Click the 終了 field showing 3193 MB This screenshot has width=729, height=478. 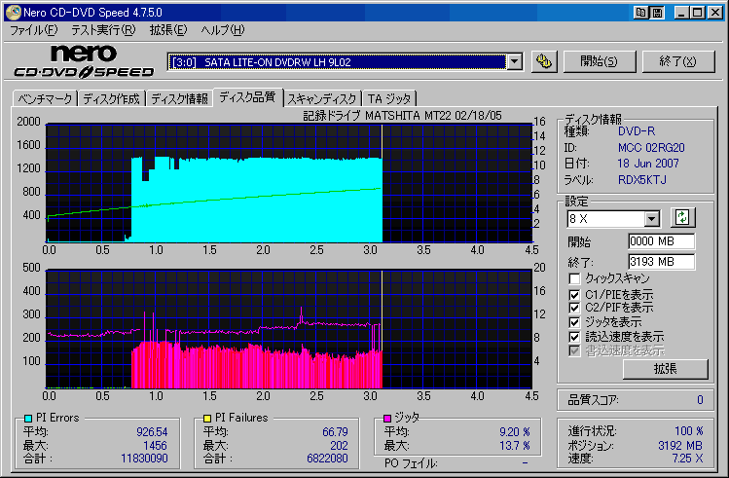pyautogui.click(x=661, y=262)
